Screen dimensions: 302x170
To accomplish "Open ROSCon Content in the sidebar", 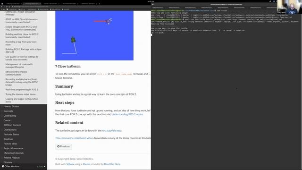I will pos(12,125).
